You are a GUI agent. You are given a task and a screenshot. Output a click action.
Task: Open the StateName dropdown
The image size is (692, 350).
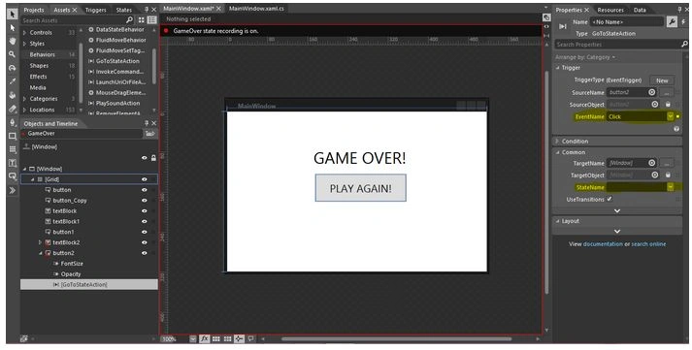[x=670, y=187]
